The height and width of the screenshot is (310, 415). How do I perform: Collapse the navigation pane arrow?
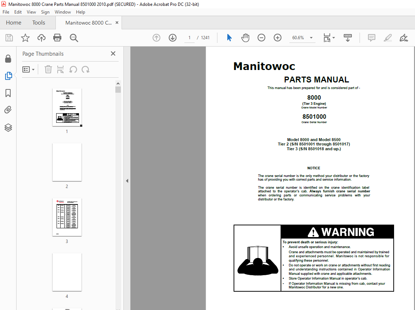pyautogui.click(x=127, y=181)
